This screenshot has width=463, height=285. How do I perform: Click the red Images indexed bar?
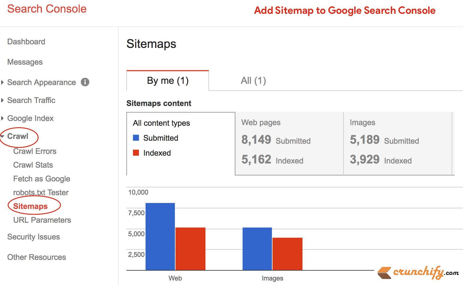click(x=288, y=254)
